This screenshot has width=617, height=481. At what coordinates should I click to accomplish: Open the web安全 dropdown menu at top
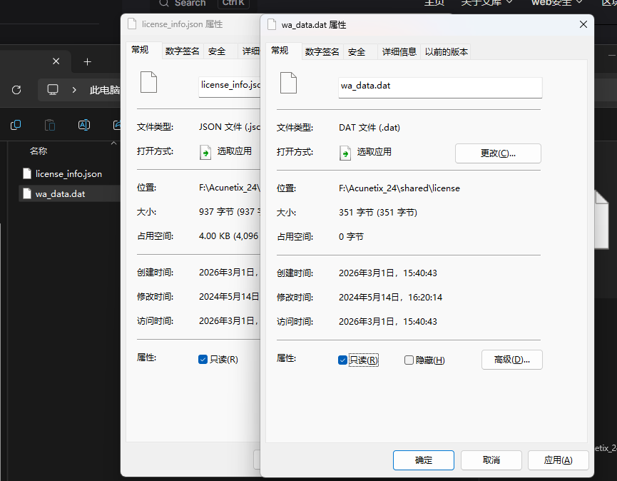click(x=556, y=2)
